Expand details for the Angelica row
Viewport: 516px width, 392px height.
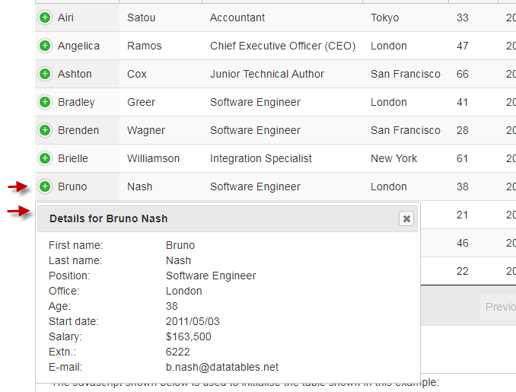click(45, 46)
